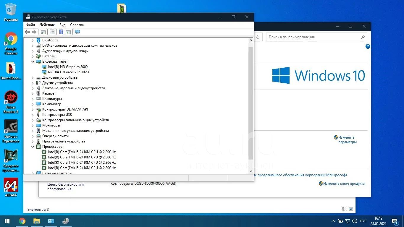Select Мыши и иные указывающие устройства
Screen dimensions: 404x227
tap(75, 131)
